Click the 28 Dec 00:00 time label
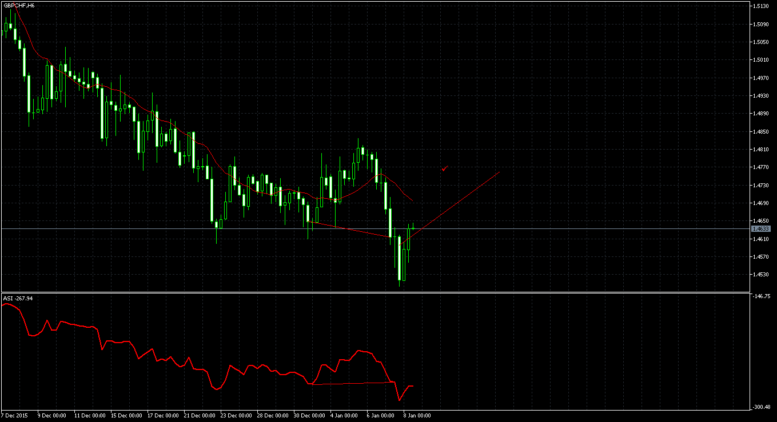 point(273,415)
